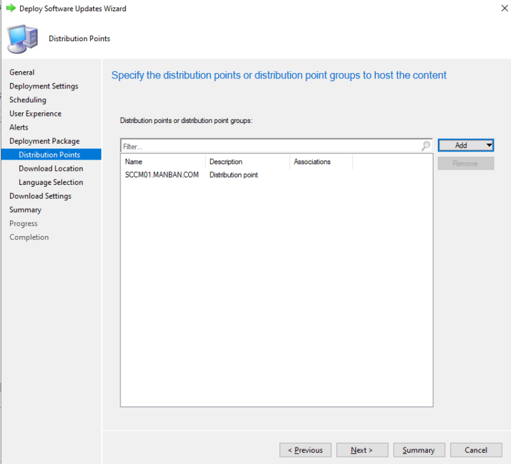Click the Progress step in sidebar
Viewport: 511px width, 464px height.
click(23, 223)
